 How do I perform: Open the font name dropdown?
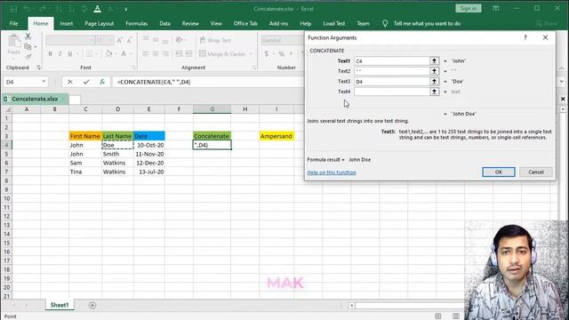coord(91,40)
